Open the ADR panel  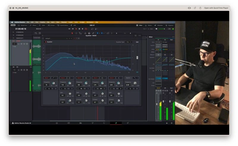73,25
